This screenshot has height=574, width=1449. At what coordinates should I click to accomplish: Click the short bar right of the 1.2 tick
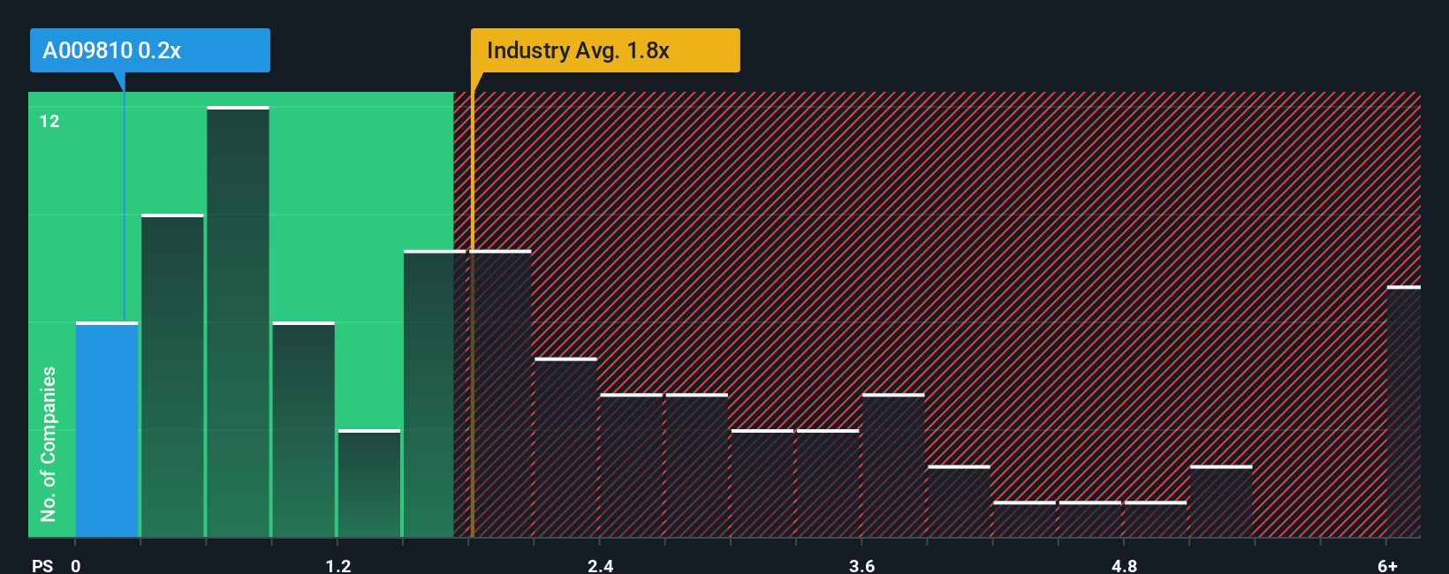coord(368,483)
